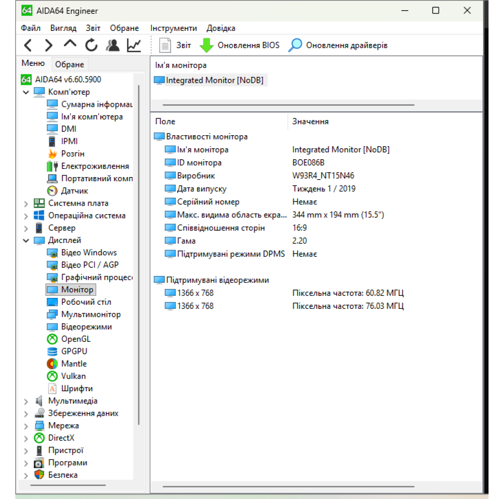
Task: Select the Монітор tree item
Action: coord(71,289)
